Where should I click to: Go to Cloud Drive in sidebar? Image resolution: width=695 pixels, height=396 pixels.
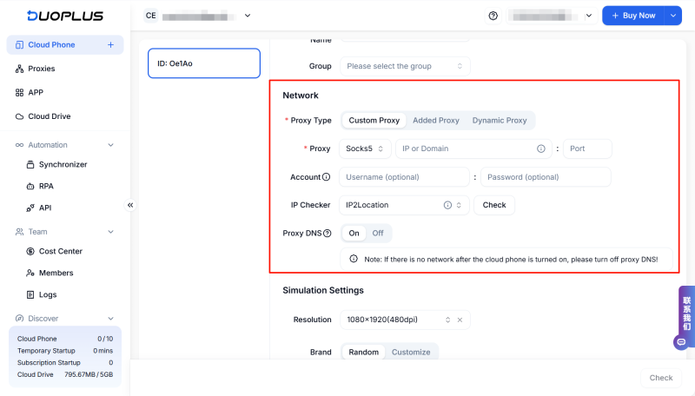[x=49, y=116]
